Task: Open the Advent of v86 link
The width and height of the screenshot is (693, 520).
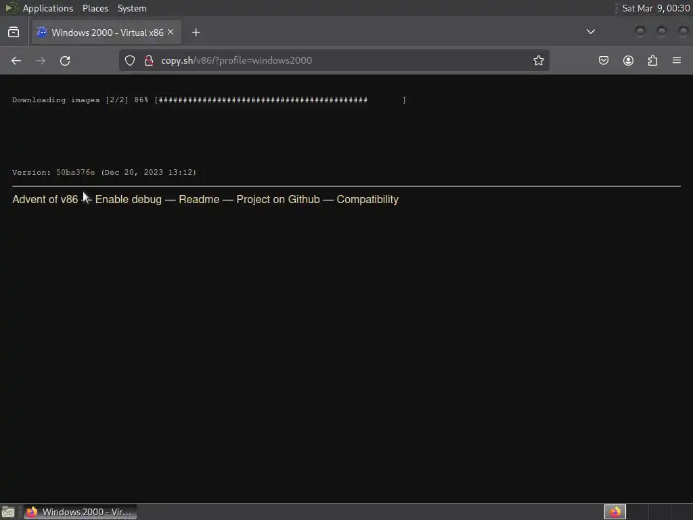Action: click(x=45, y=200)
